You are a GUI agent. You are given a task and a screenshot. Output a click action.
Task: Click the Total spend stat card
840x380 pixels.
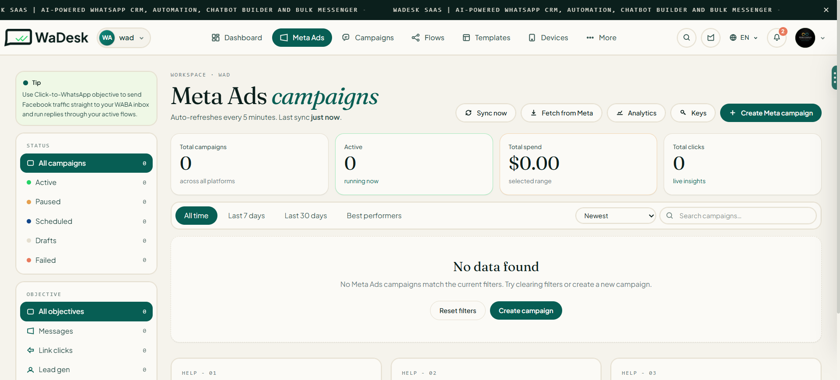pyautogui.click(x=578, y=164)
